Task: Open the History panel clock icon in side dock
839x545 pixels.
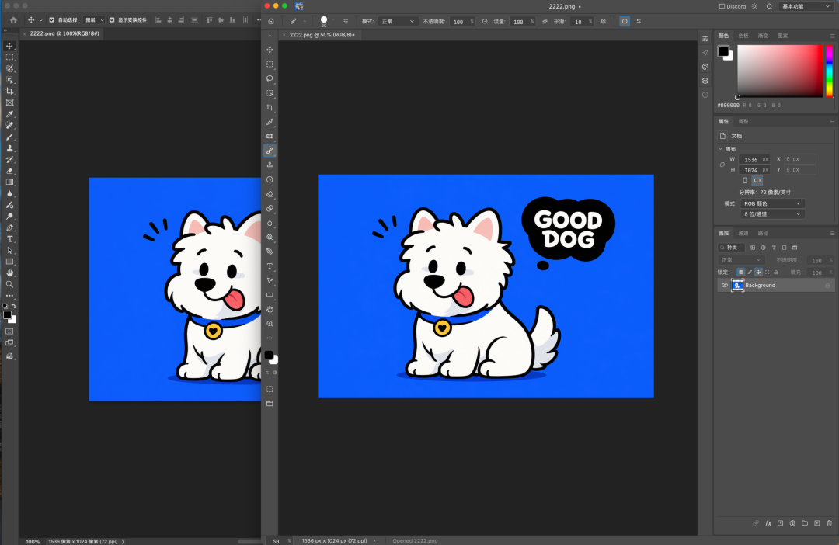Action: [x=705, y=95]
